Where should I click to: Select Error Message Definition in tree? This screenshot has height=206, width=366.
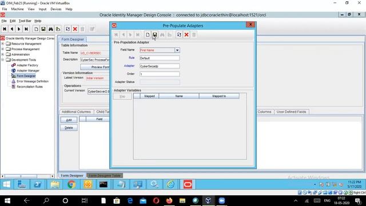click(33, 81)
